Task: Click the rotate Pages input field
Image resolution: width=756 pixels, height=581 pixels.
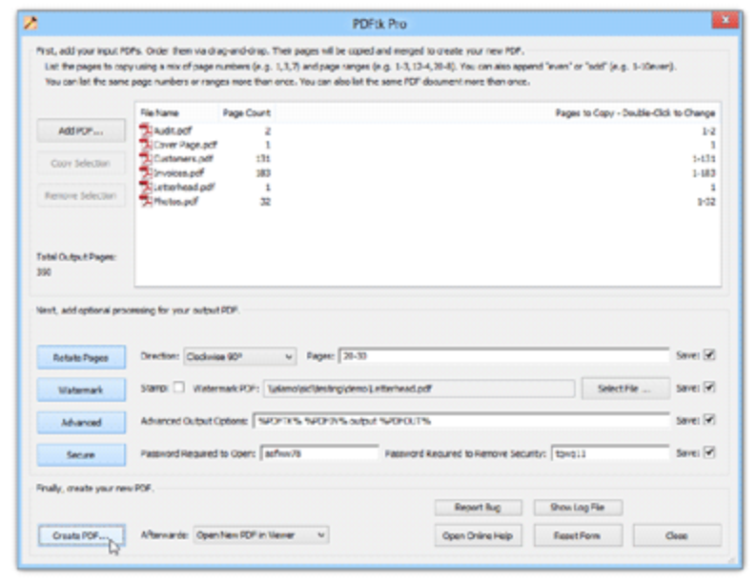Action: point(503,356)
